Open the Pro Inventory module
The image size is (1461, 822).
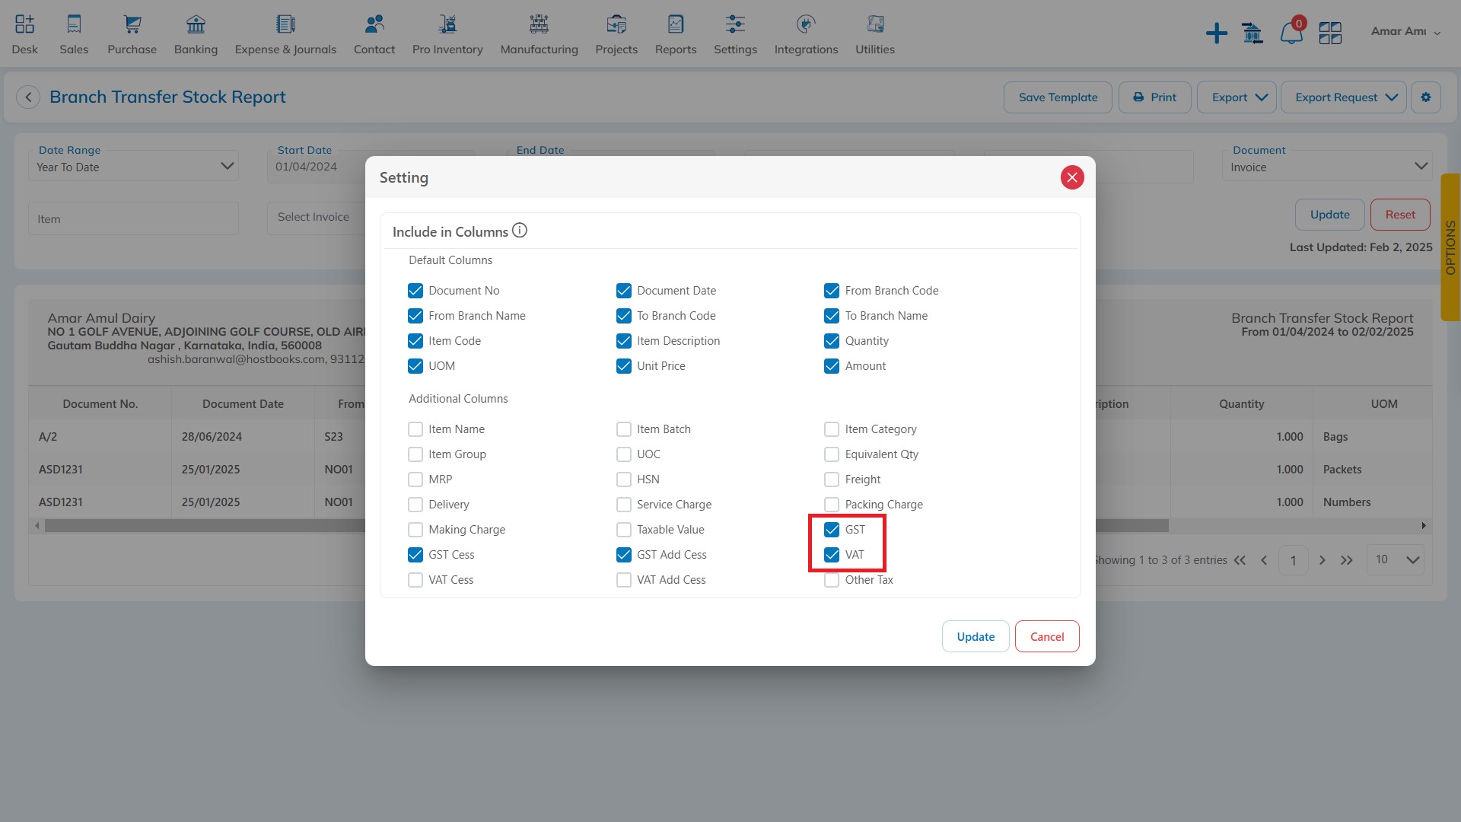tap(447, 33)
